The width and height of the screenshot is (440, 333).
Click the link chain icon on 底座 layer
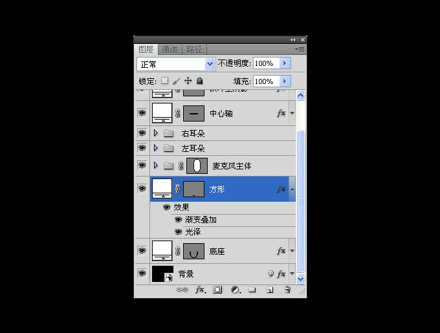coord(178,251)
